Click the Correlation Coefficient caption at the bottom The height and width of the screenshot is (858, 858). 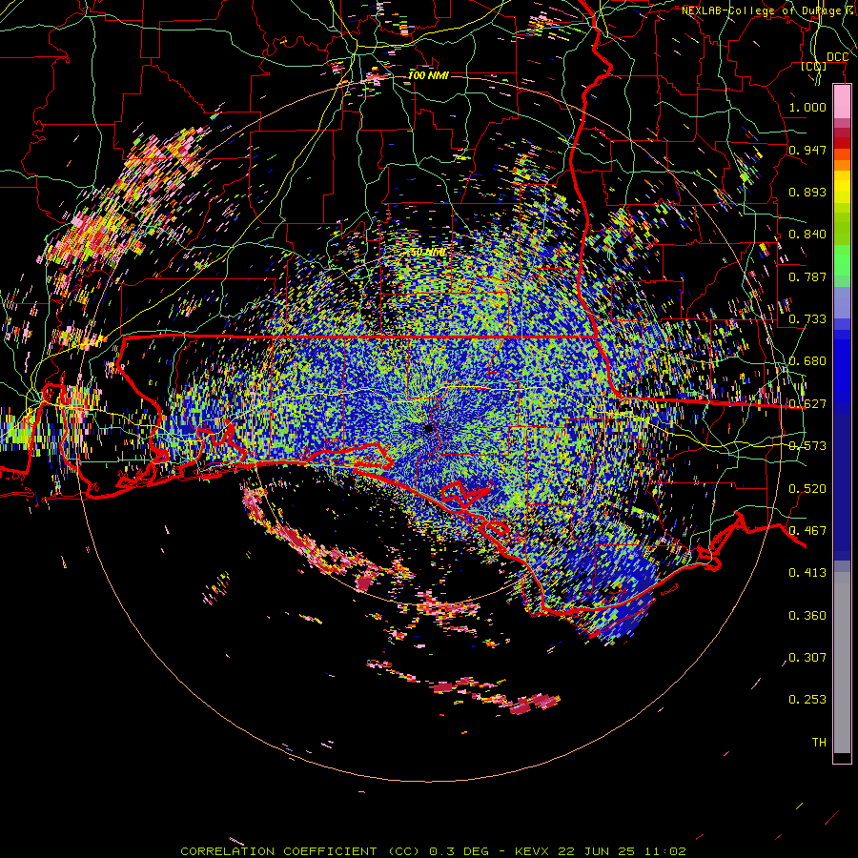(x=434, y=851)
